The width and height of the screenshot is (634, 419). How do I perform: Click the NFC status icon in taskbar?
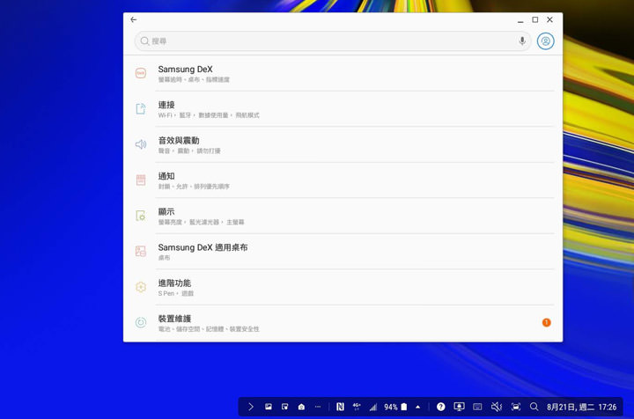(340, 407)
